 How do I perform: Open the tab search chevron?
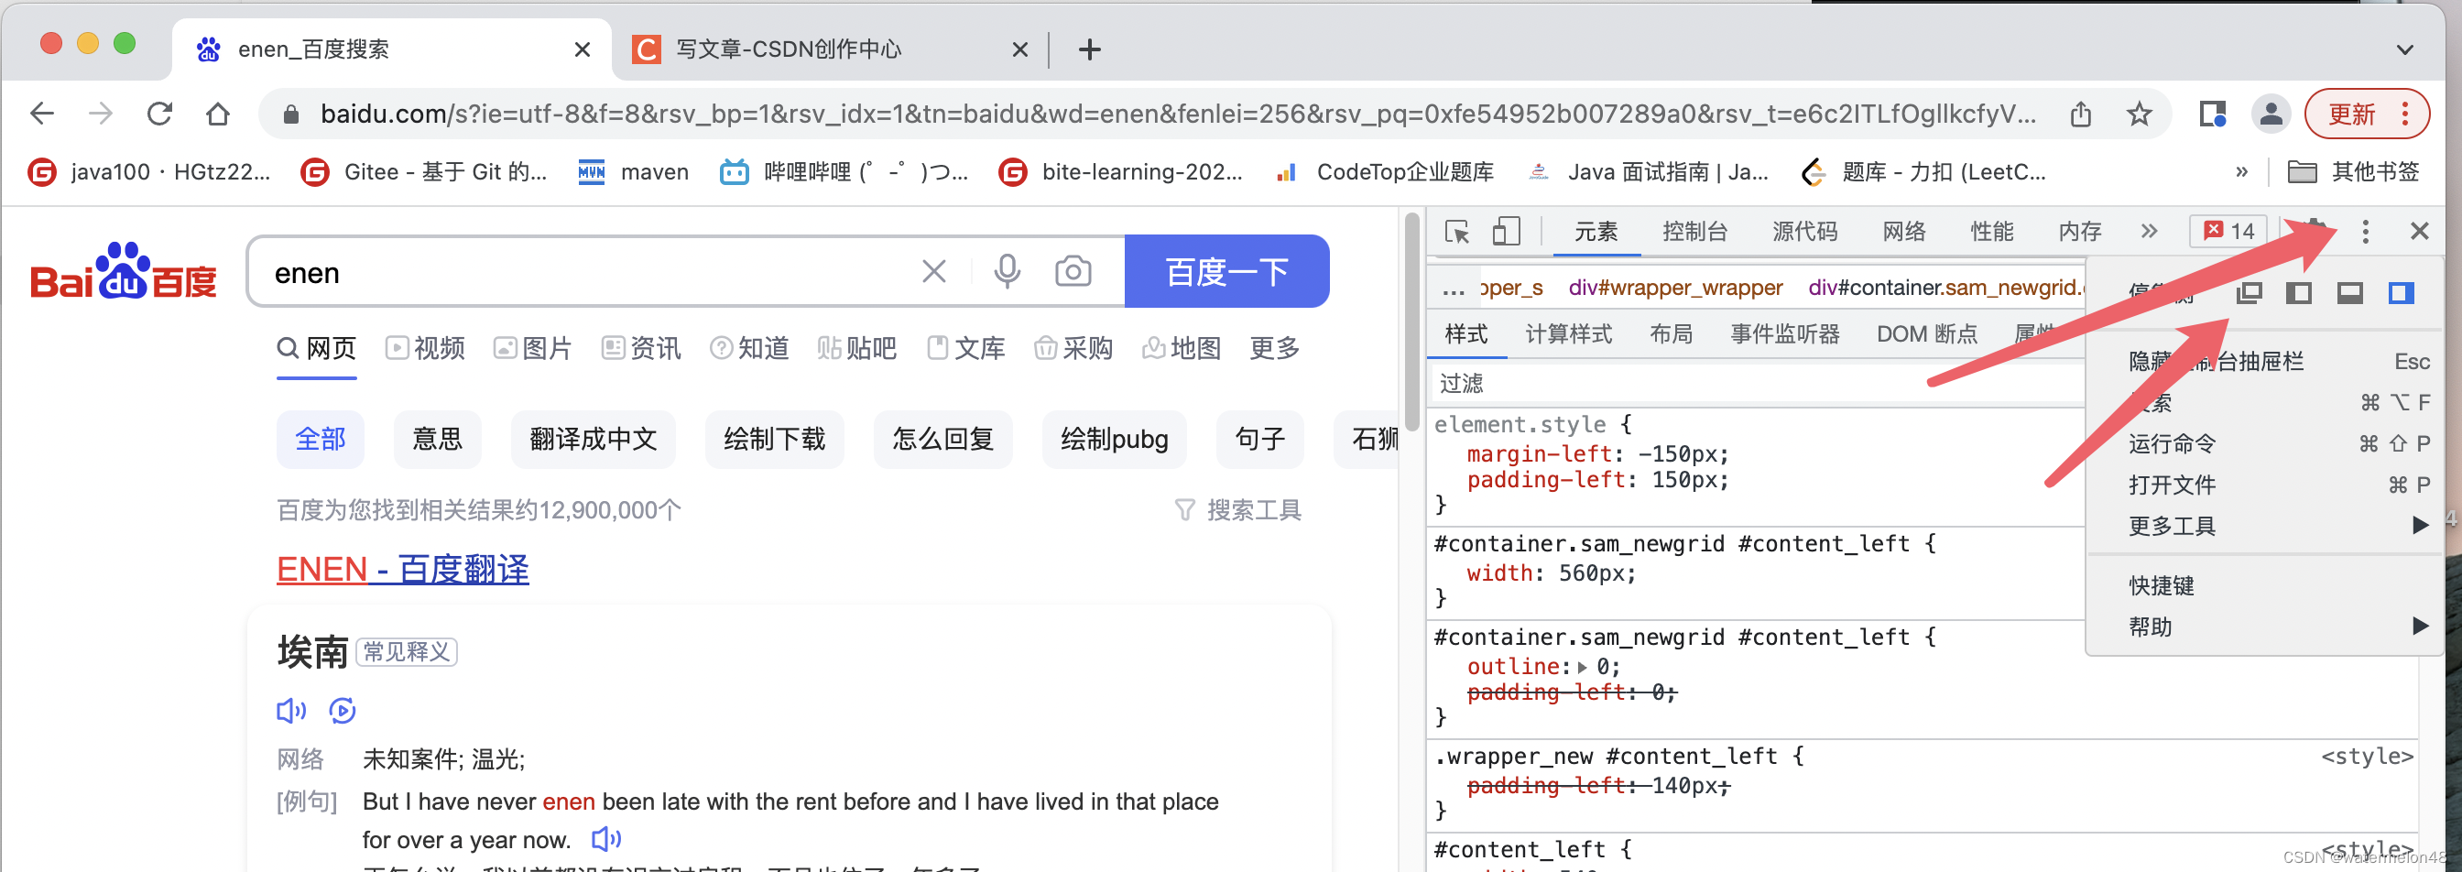tap(2404, 49)
